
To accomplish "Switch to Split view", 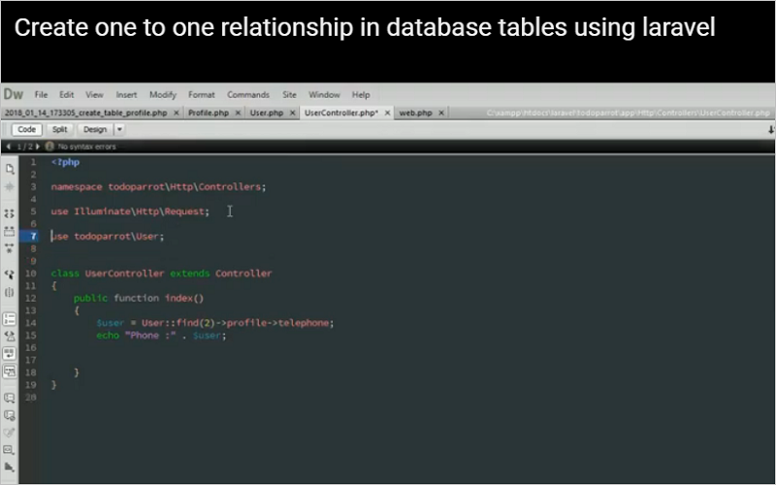I will click(x=59, y=129).
